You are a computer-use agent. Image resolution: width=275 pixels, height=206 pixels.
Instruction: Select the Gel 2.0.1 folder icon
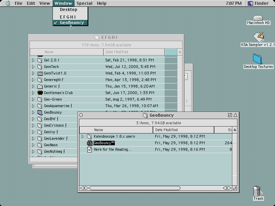point(40,60)
